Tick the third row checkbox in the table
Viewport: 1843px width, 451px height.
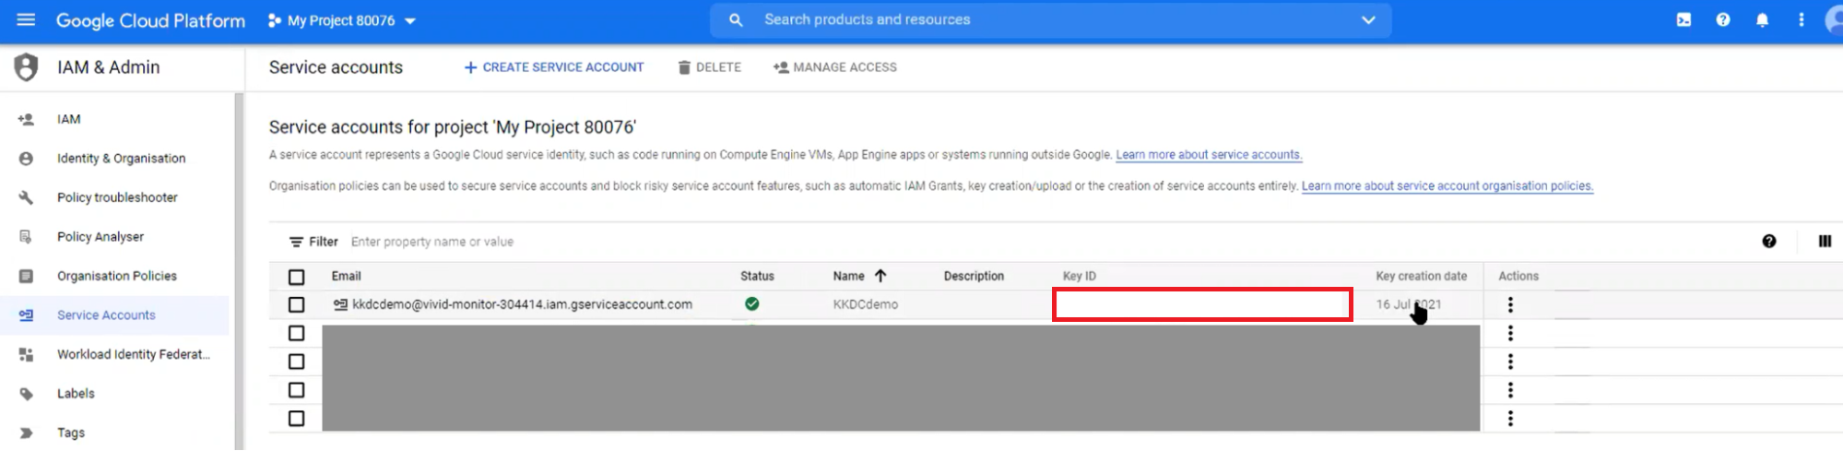click(296, 362)
